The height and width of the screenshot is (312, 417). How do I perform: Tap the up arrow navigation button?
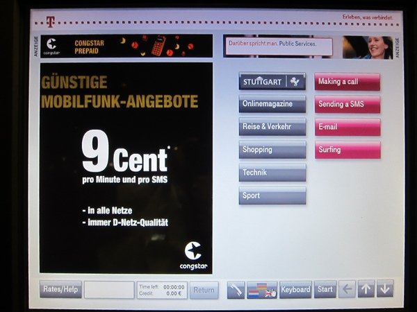click(x=366, y=288)
